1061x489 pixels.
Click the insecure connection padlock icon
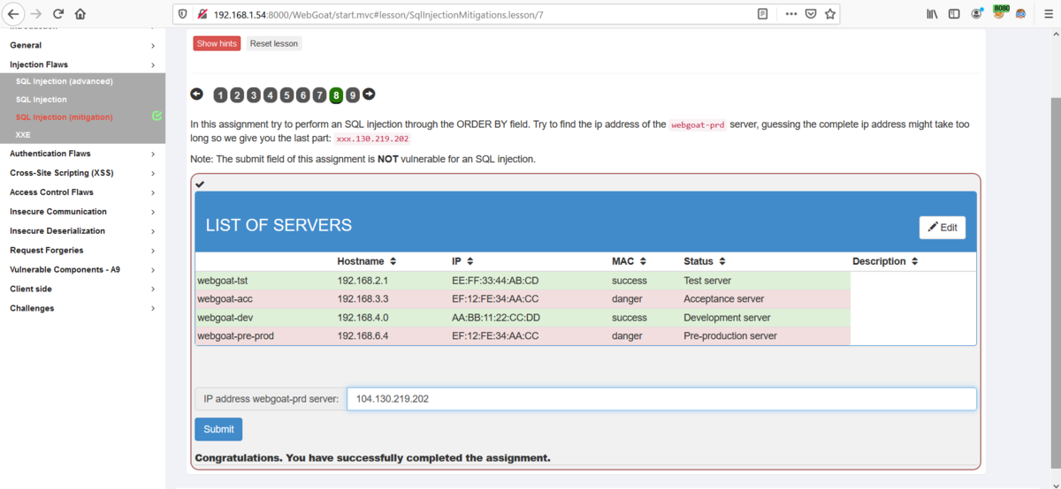point(202,14)
